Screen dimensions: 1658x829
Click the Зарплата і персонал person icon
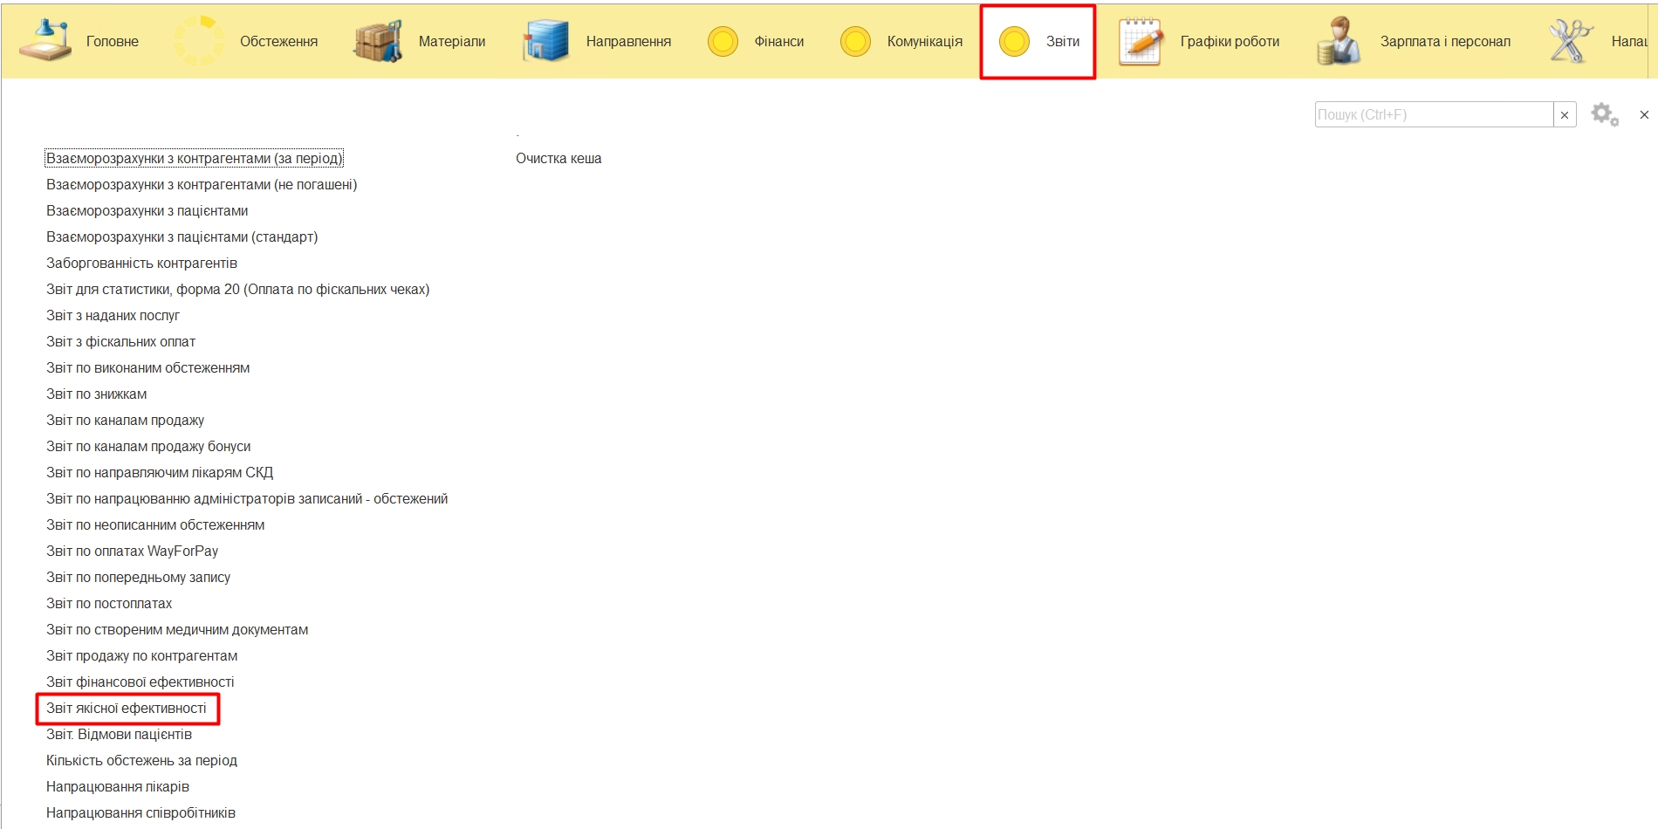coord(1339,41)
